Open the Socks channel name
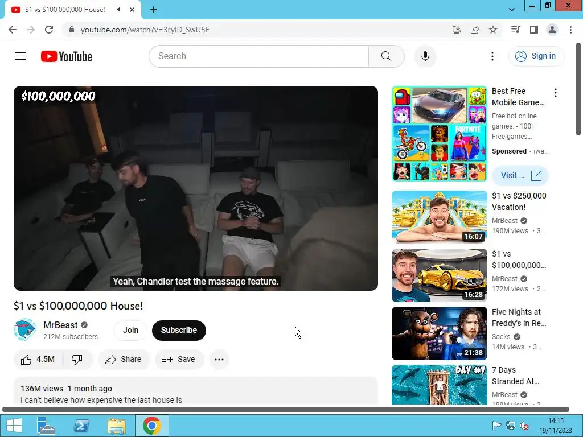 click(501, 337)
